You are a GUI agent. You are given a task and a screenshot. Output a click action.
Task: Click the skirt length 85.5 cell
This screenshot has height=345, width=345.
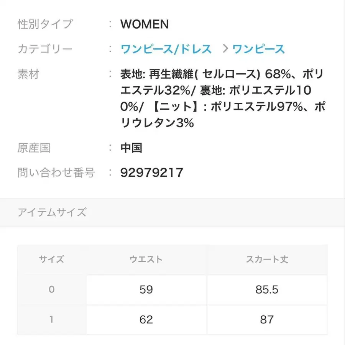tap(268, 290)
